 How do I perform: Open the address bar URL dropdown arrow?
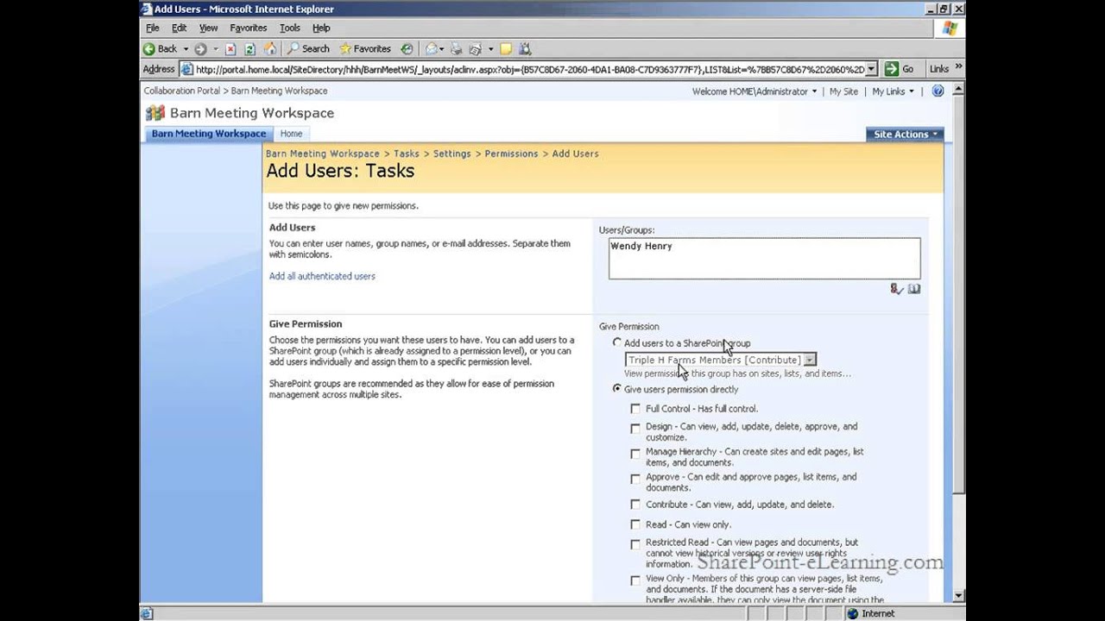[871, 69]
